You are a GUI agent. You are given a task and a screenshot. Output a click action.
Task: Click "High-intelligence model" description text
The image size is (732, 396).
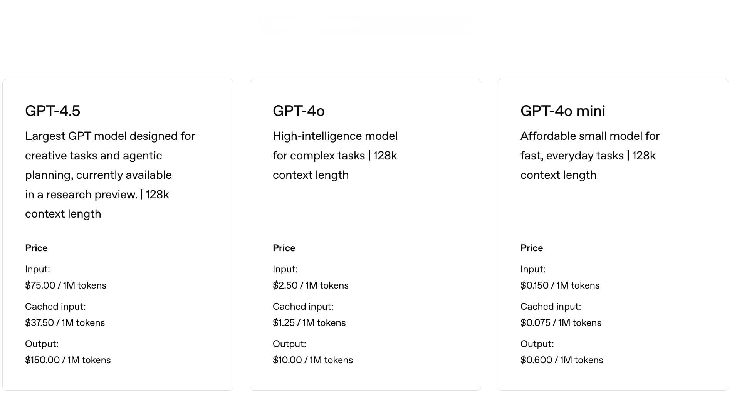coord(335,136)
